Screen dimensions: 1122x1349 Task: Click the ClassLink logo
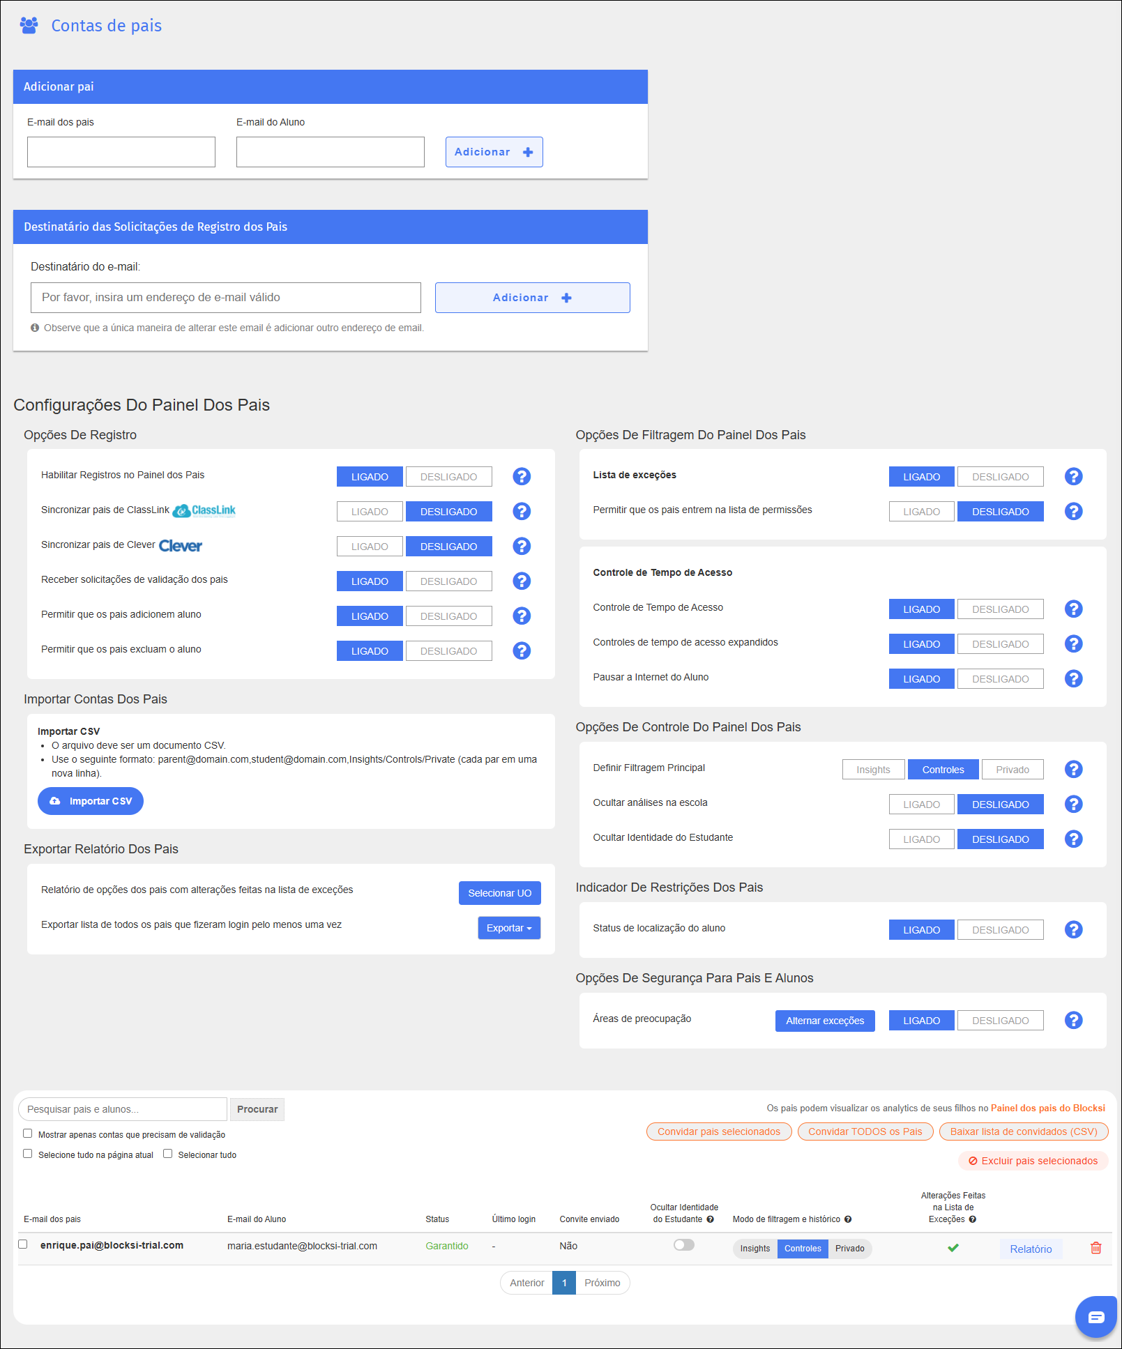[204, 510]
